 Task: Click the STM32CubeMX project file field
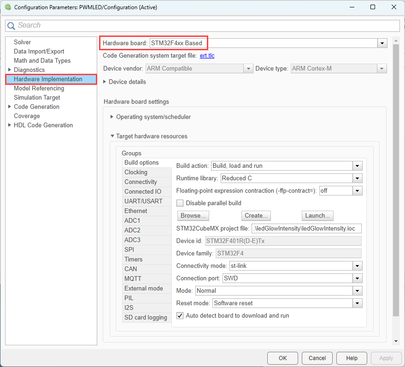pos(306,229)
